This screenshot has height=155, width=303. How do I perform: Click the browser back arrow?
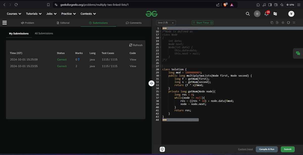click(4, 5)
